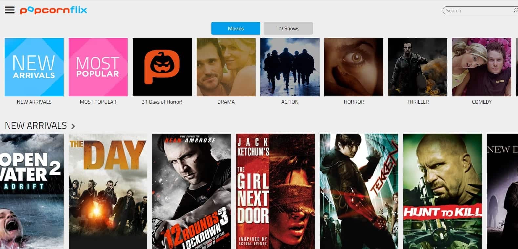Click the COMEDY text label

(482, 102)
